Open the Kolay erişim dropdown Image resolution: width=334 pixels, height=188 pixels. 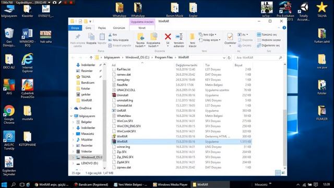point(209,40)
